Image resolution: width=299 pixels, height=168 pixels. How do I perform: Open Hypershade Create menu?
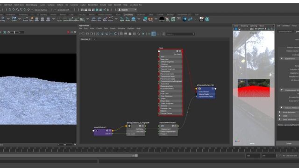[99, 28]
